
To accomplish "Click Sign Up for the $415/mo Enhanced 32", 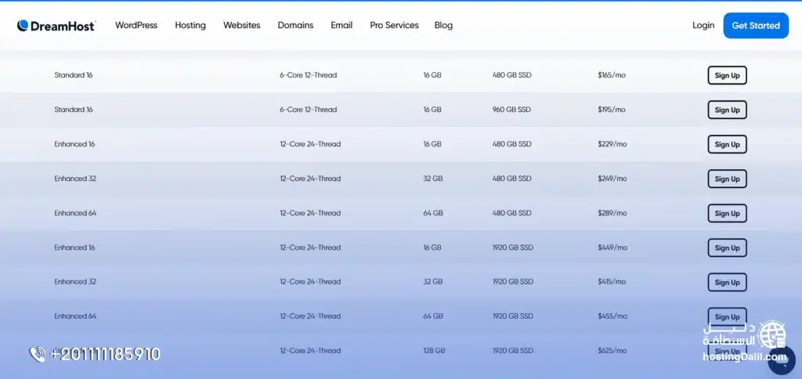I will (x=727, y=283).
